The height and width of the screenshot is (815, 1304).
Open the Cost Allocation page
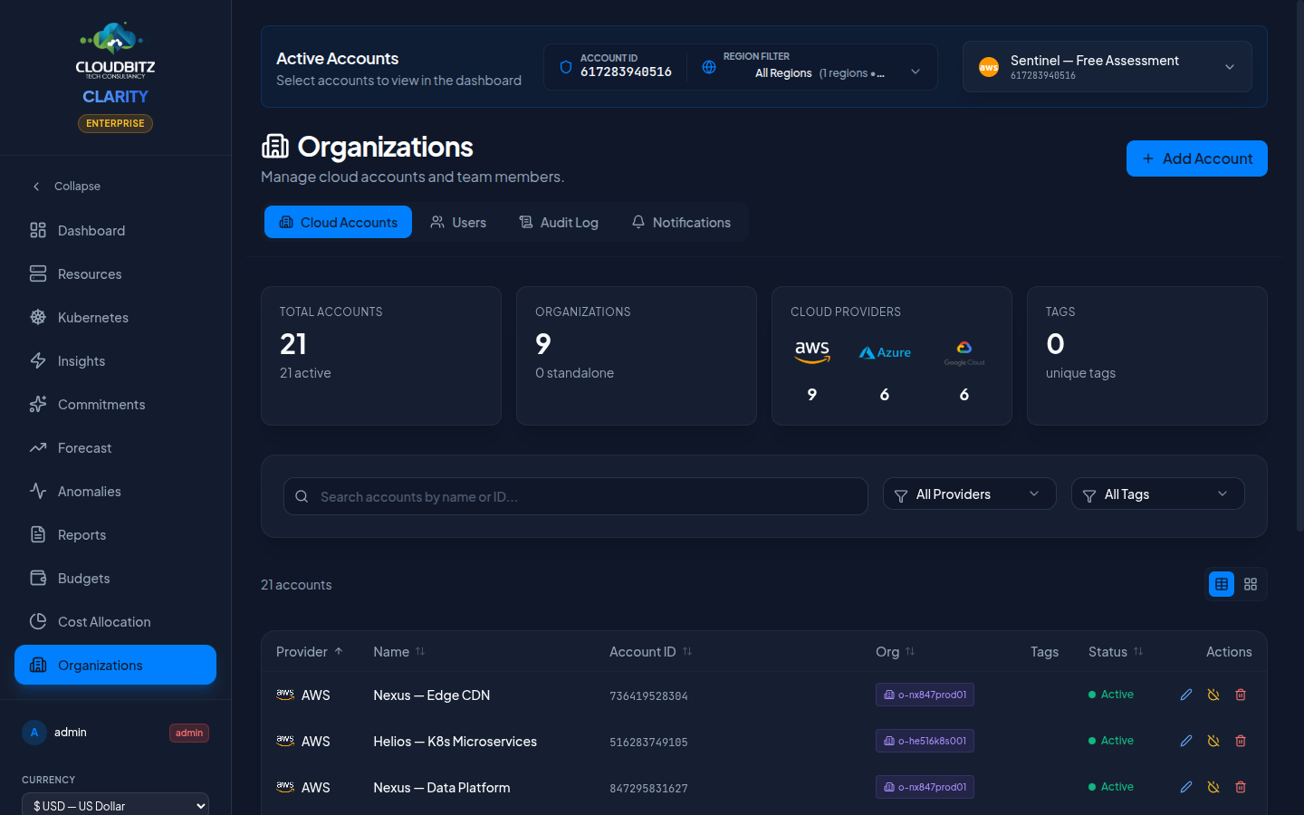click(x=115, y=621)
